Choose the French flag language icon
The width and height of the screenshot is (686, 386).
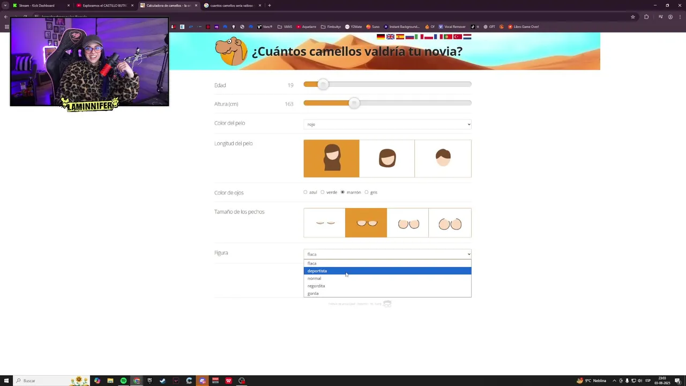[x=438, y=37]
